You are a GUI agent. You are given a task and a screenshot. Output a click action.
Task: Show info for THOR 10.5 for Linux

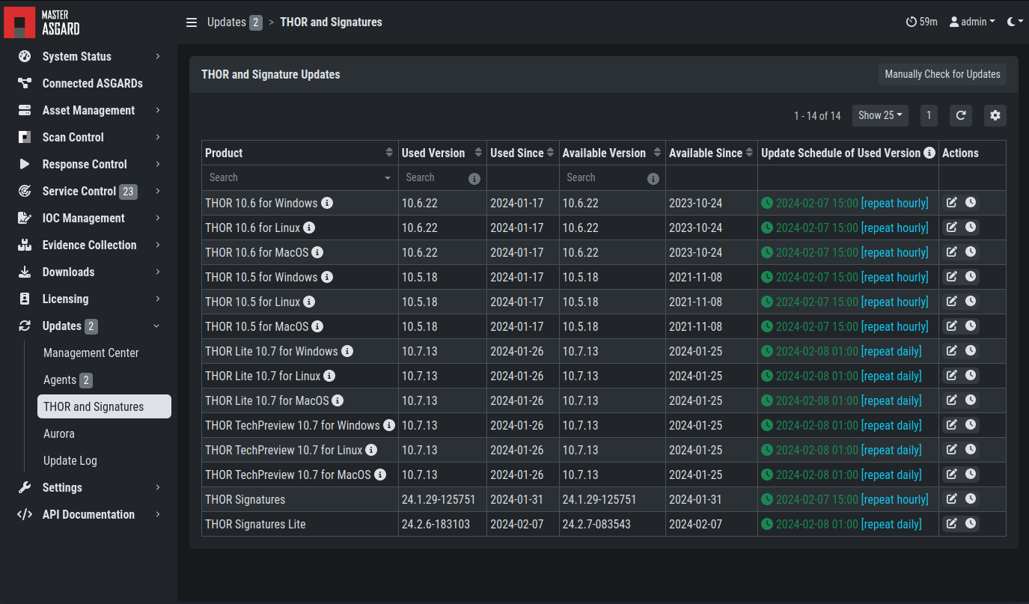(309, 302)
